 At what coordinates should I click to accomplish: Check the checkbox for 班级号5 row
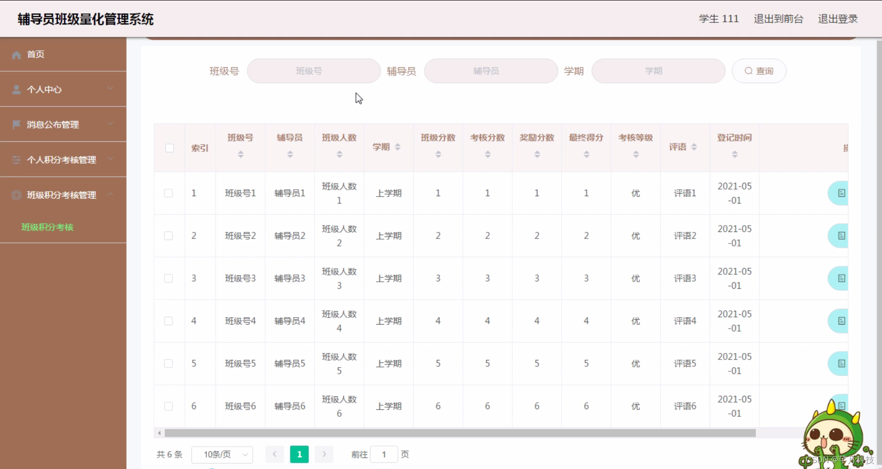[x=169, y=363]
